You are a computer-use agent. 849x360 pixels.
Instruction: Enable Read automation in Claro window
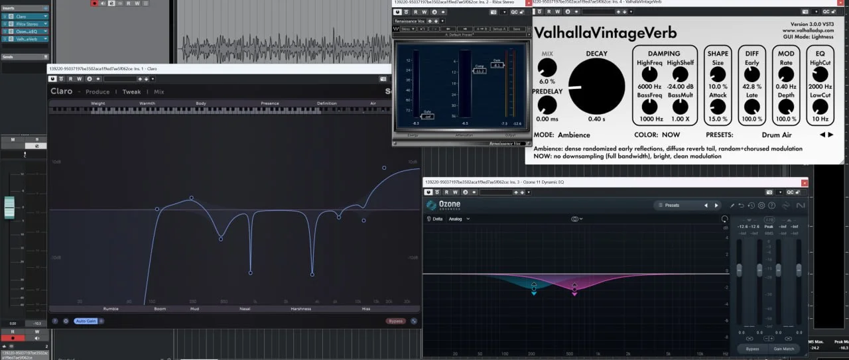(70, 78)
